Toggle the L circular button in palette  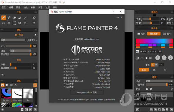pos(170,58)
